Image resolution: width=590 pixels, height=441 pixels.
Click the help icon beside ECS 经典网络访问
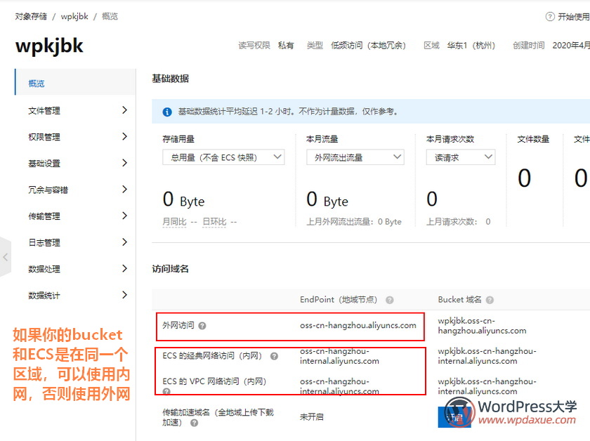pyautogui.click(x=275, y=355)
